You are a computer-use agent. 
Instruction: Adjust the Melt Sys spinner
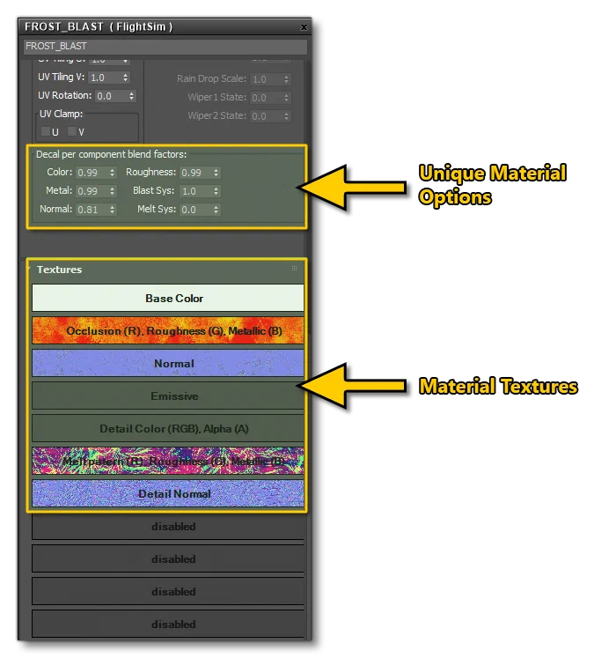pos(216,210)
